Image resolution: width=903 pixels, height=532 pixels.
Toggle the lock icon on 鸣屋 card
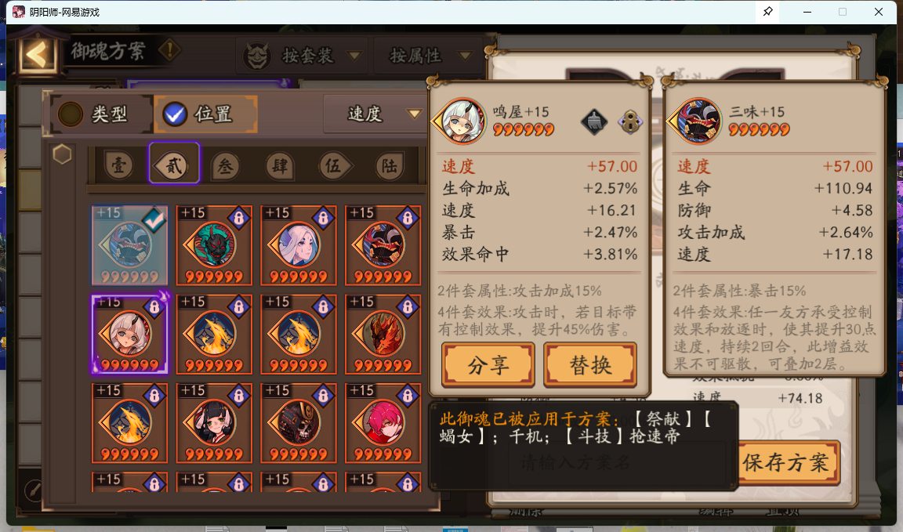630,121
